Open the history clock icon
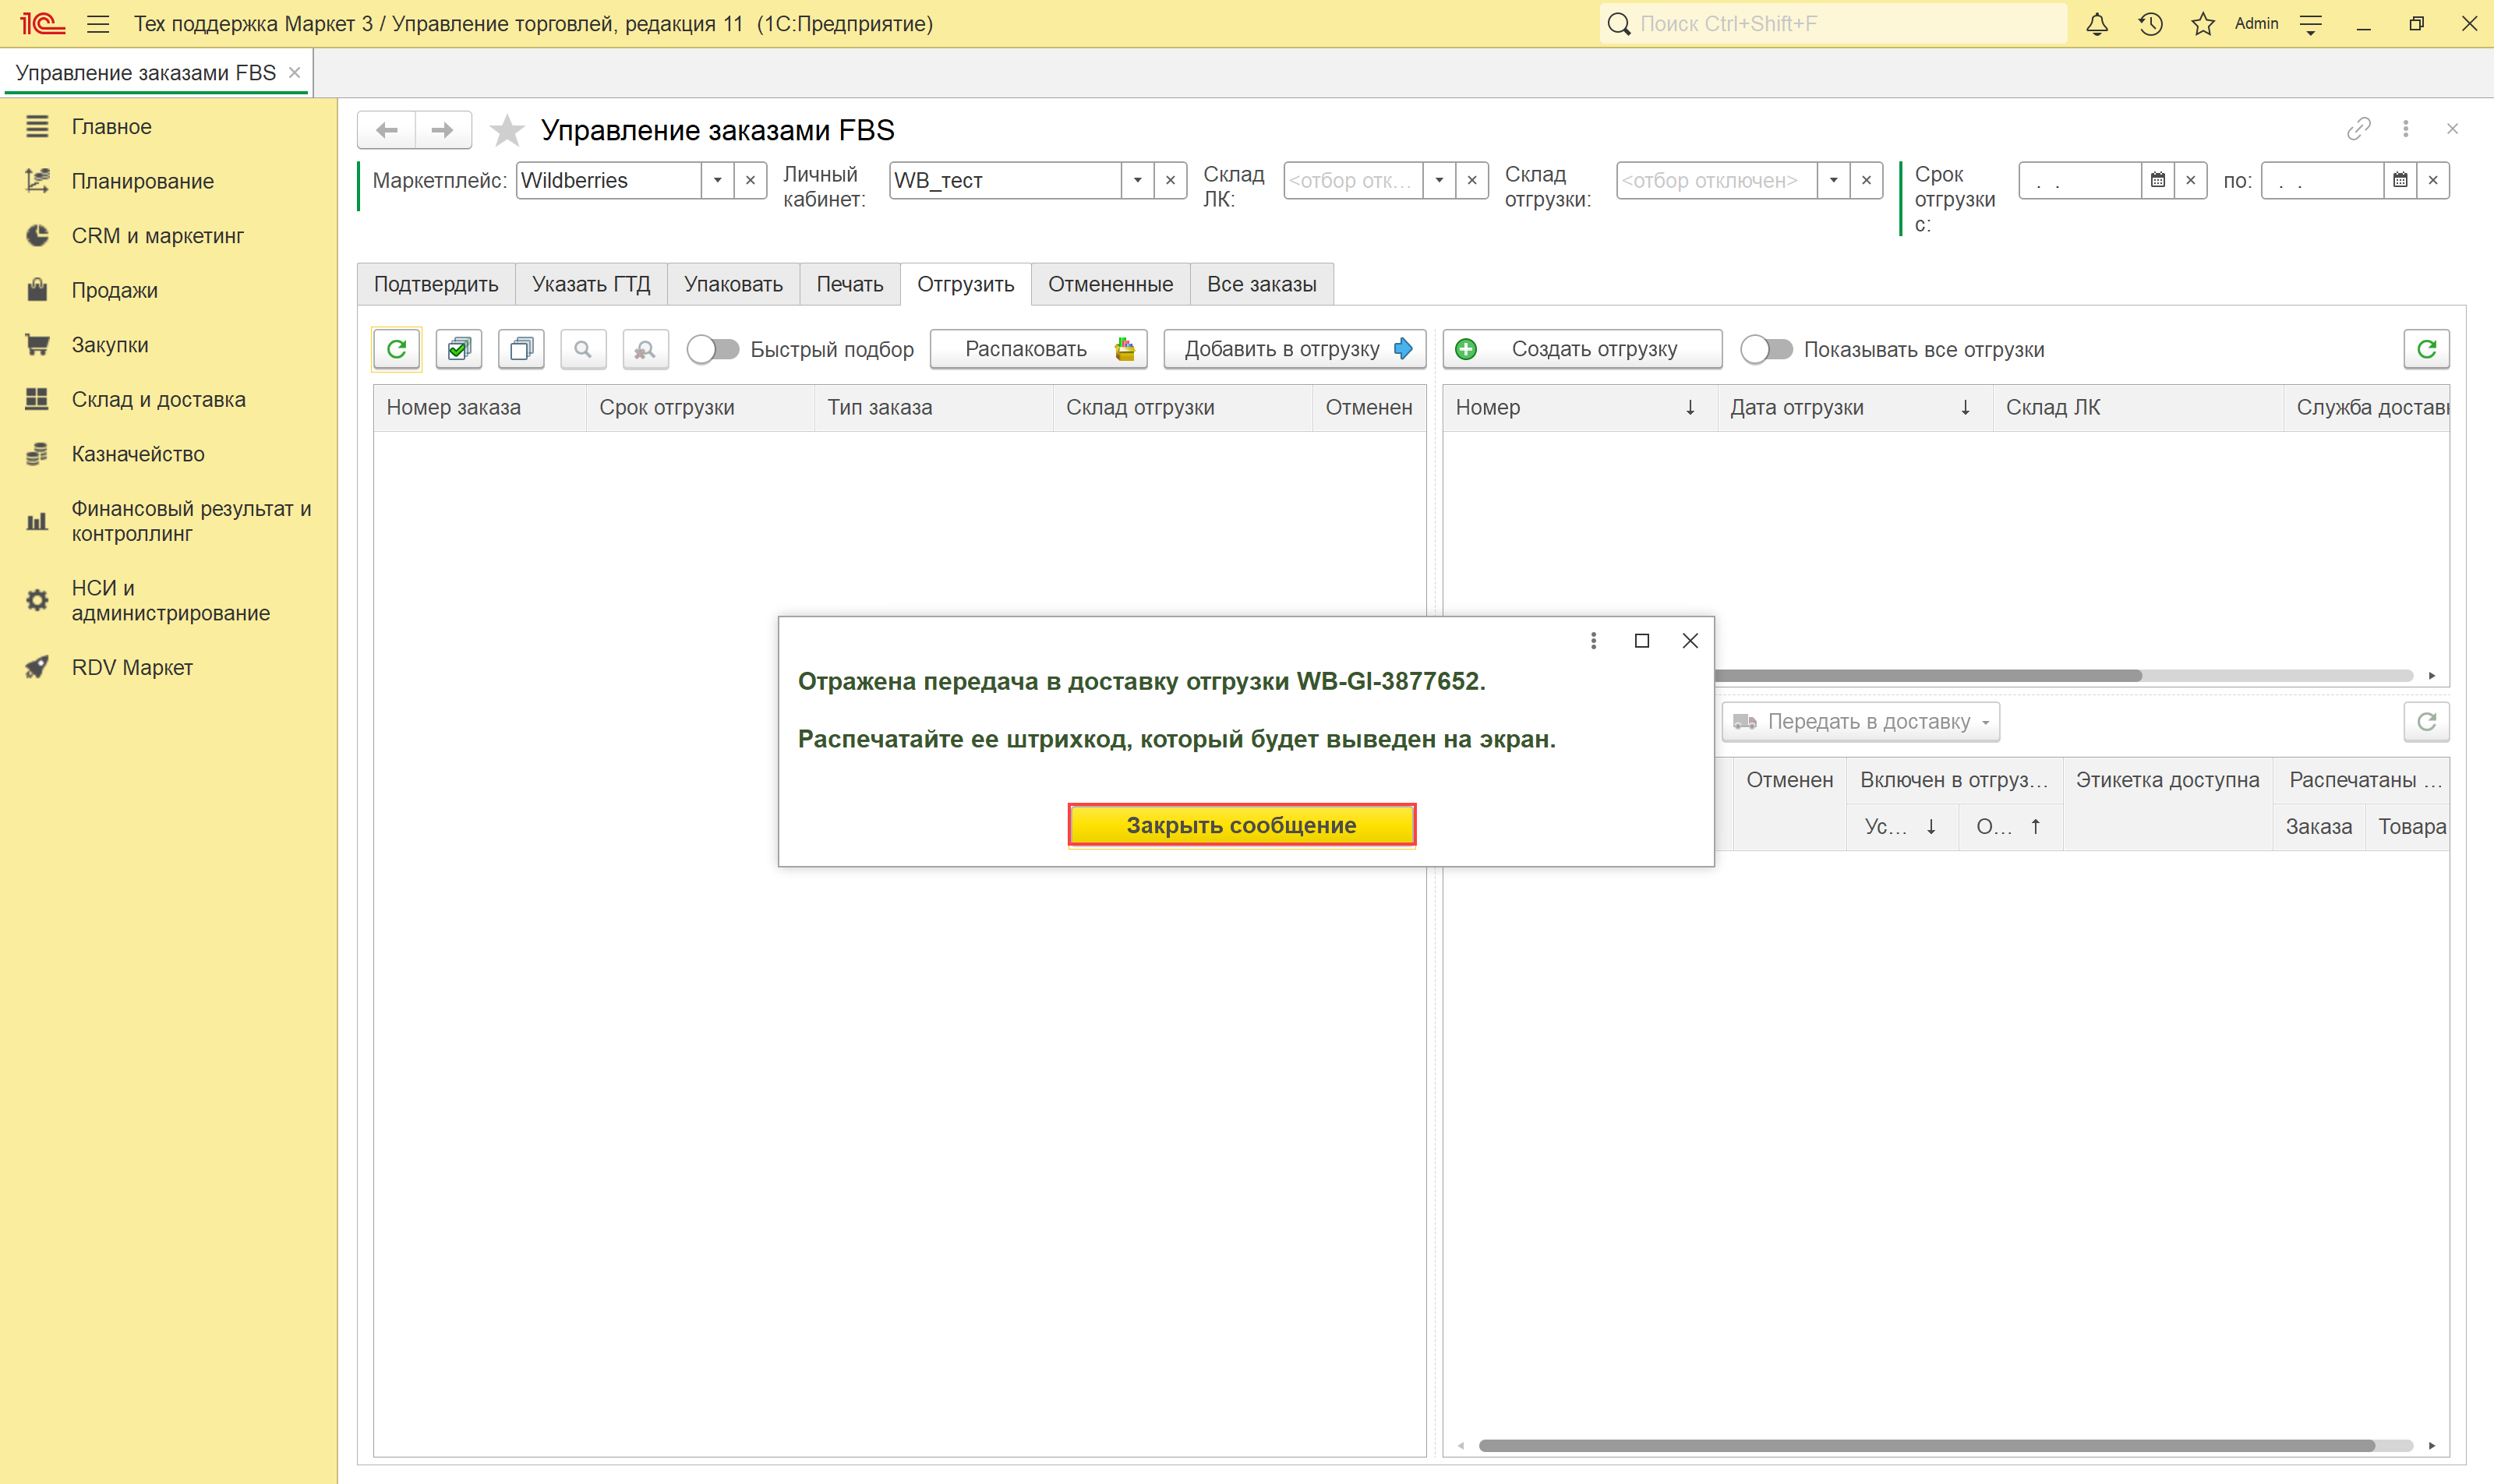The width and height of the screenshot is (2494, 1484). tap(2150, 24)
